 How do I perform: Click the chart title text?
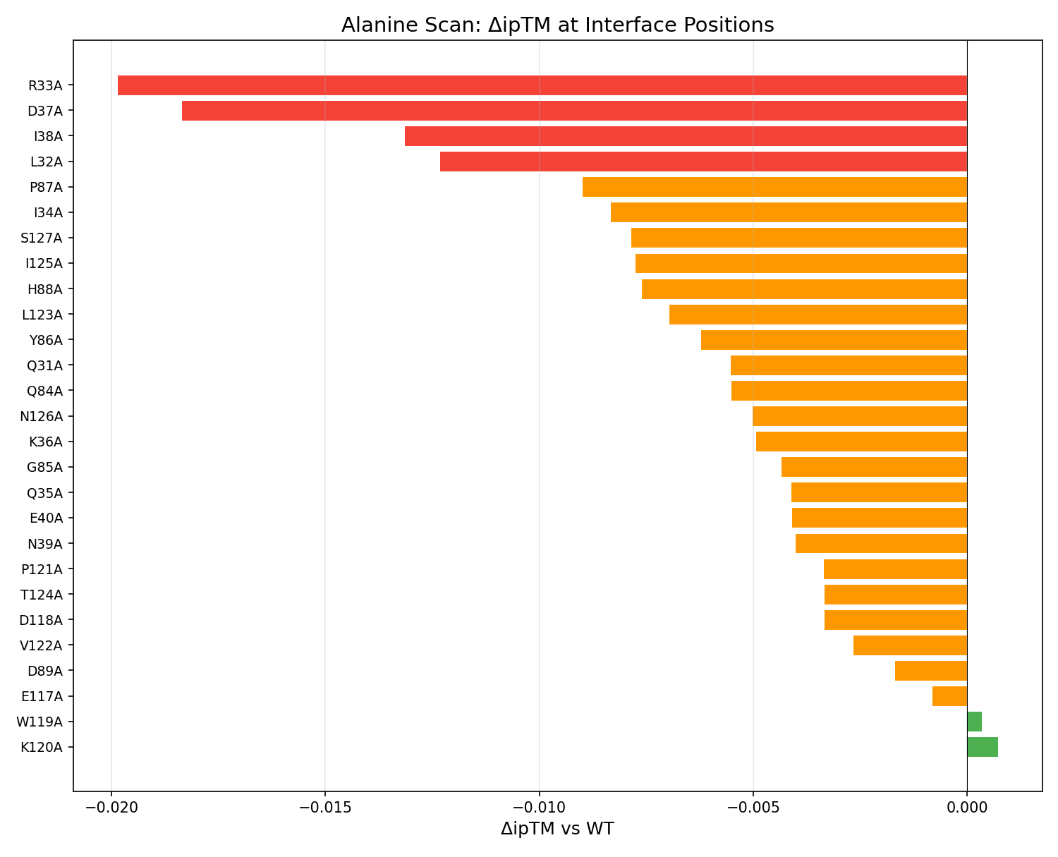click(557, 25)
